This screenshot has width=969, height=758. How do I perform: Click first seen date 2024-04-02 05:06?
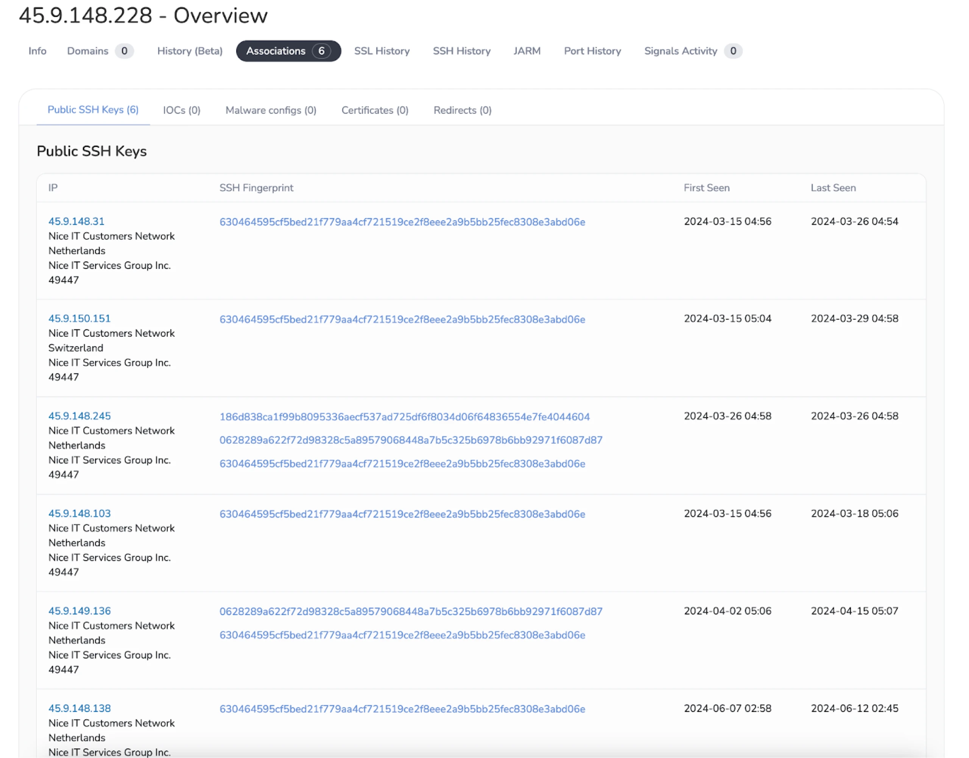coord(728,610)
